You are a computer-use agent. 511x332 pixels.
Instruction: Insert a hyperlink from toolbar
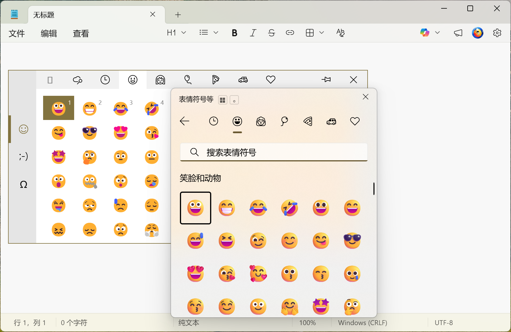coord(290,33)
